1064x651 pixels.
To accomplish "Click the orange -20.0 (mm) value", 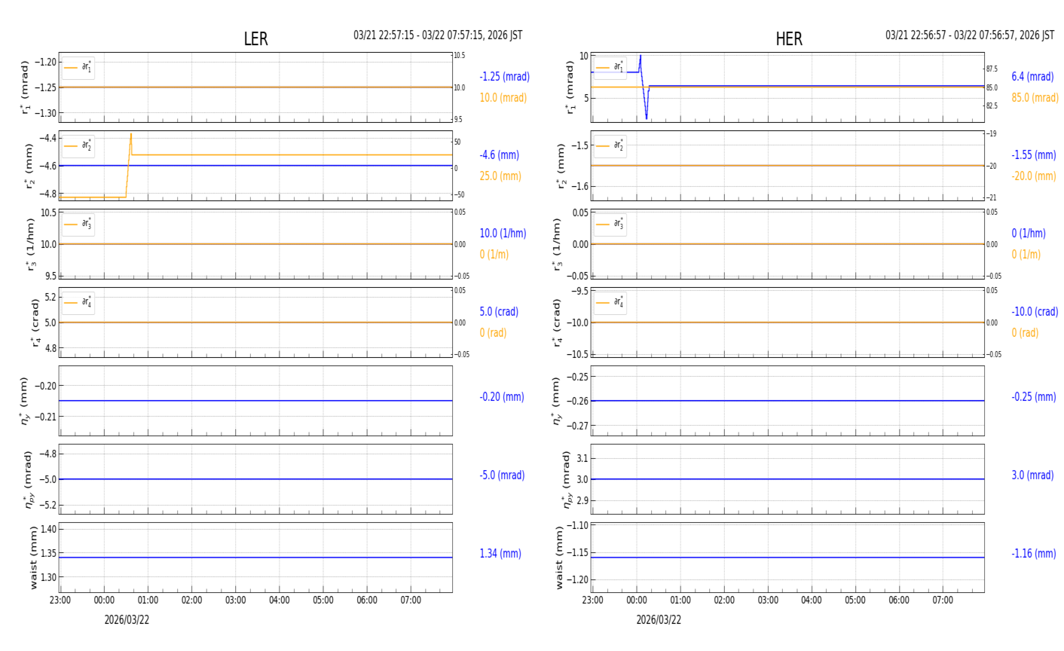I will (1034, 176).
